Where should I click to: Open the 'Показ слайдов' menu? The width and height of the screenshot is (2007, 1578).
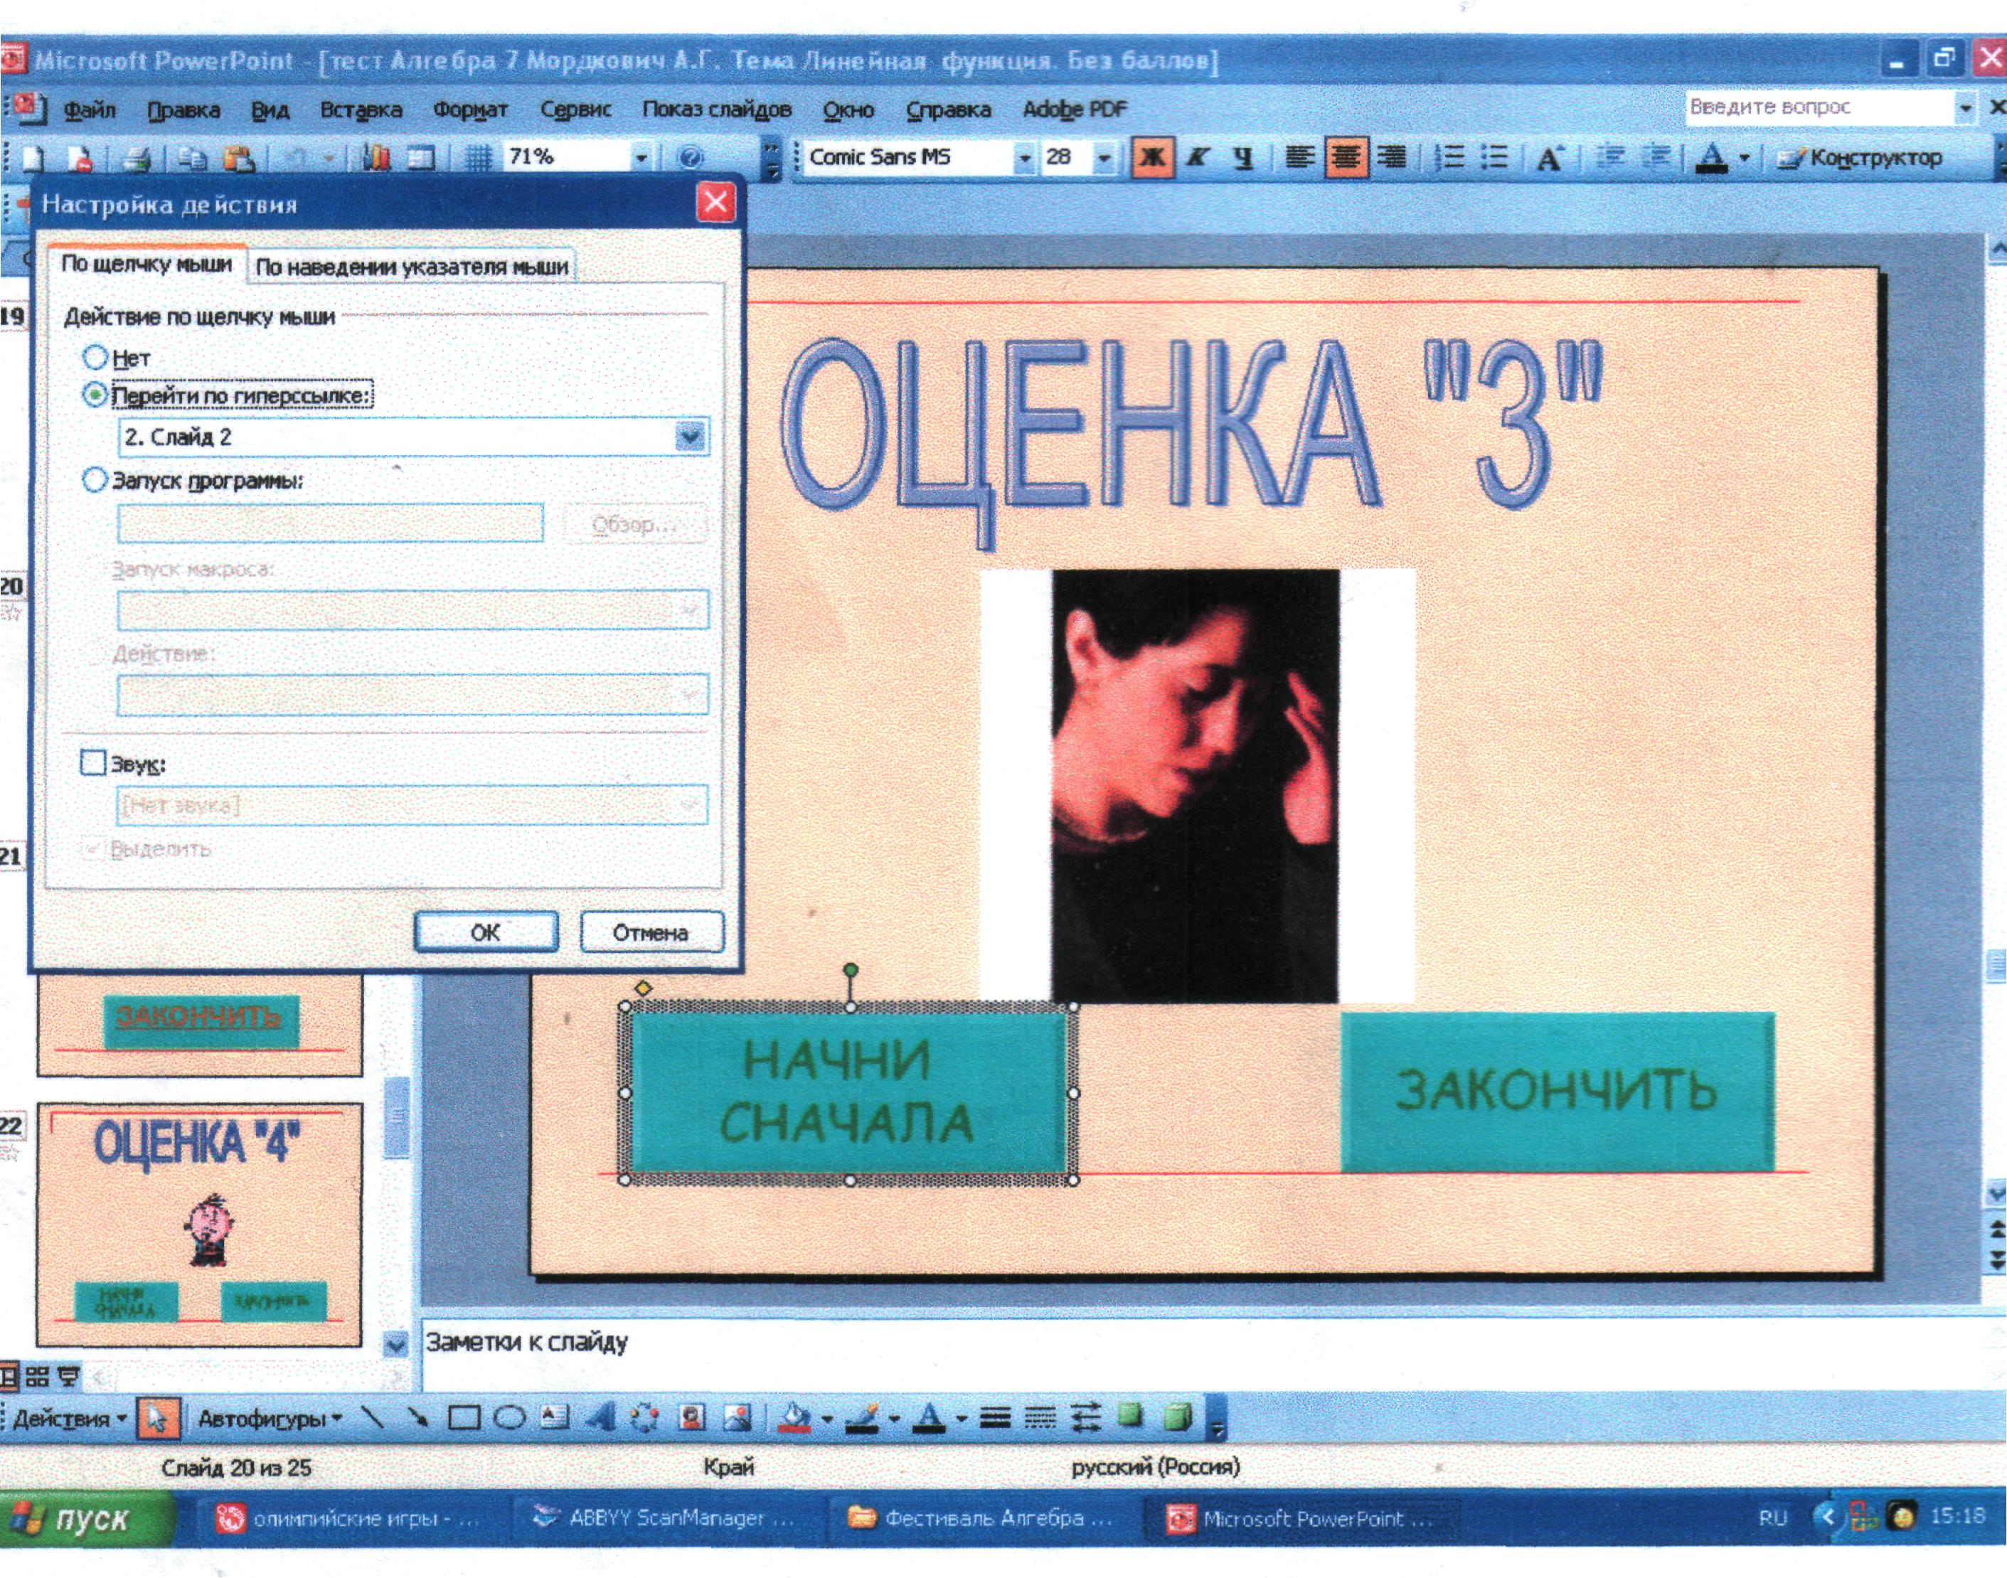716,109
